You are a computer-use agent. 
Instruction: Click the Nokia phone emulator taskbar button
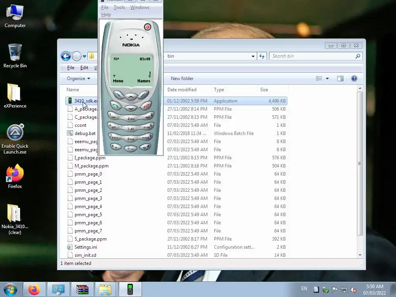tap(130, 290)
